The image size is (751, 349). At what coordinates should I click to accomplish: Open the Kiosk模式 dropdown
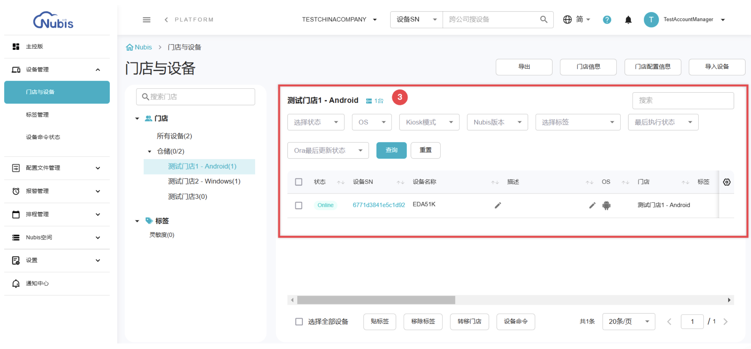[429, 122]
